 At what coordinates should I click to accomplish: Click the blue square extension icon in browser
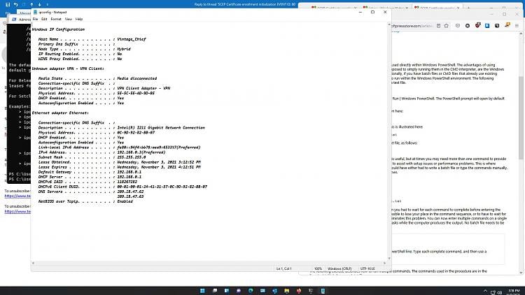tap(487, 26)
